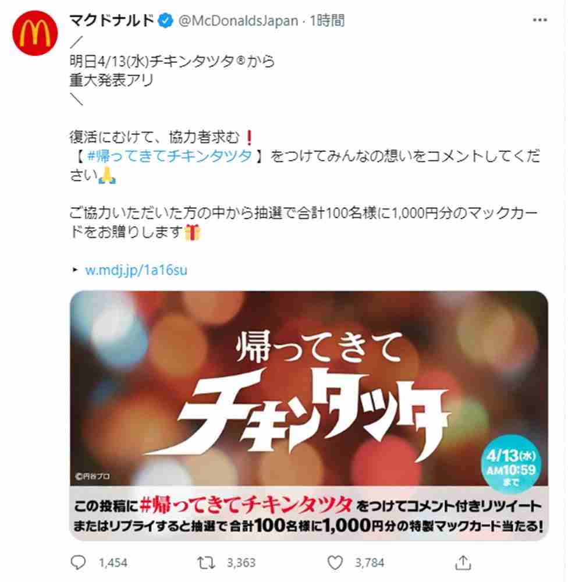Open the hashtag #帰ってきてチキンタツタ link
568x582 pixels.
[x=169, y=156]
